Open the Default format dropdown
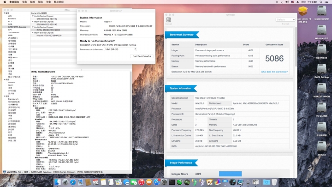Image resolution: width=332 pixels, height=187 pixels. [x=285, y=20]
